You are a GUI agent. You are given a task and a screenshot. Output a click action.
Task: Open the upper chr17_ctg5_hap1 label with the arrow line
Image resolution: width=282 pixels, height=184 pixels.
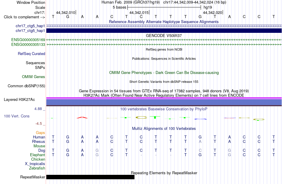pyautogui.click(x=30, y=26)
